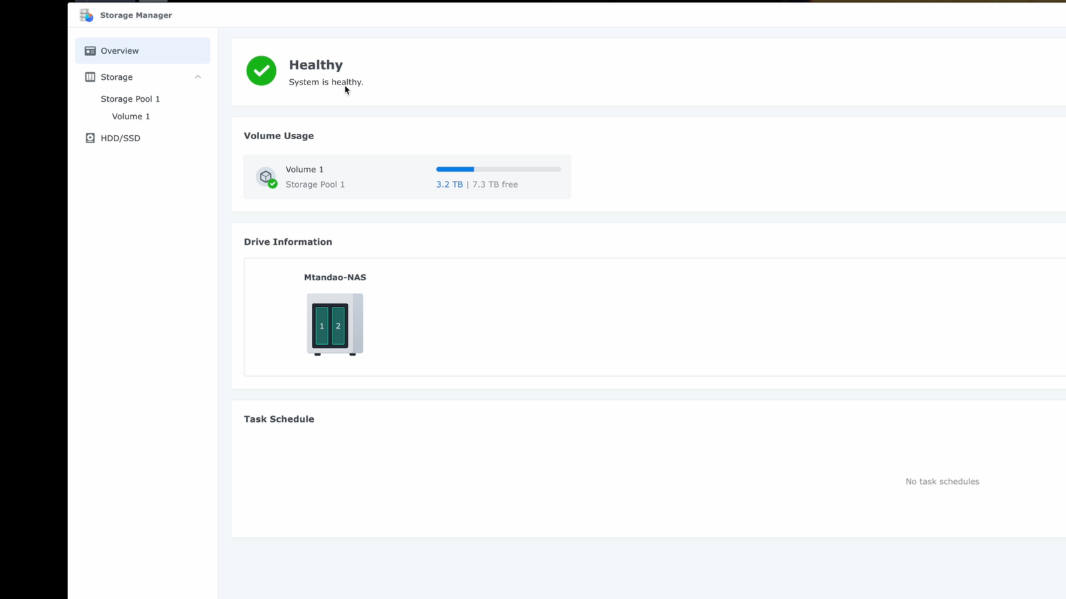This screenshot has height=599, width=1066.
Task: Click the Volume 1 usage progress bar
Action: point(498,169)
